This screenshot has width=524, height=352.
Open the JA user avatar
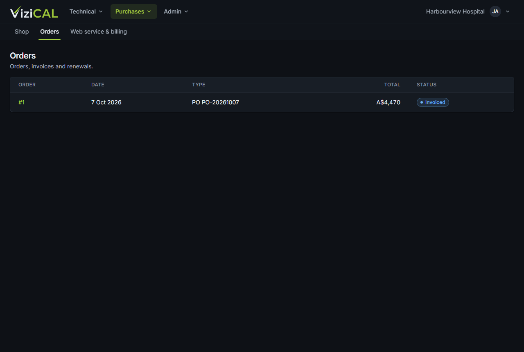tap(495, 11)
